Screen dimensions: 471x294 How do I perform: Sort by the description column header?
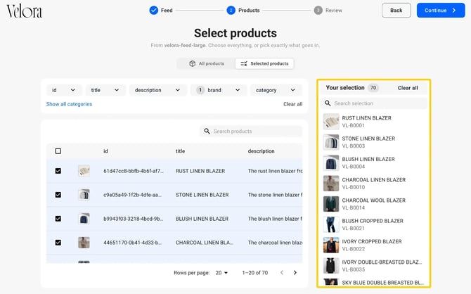tap(261, 151)
